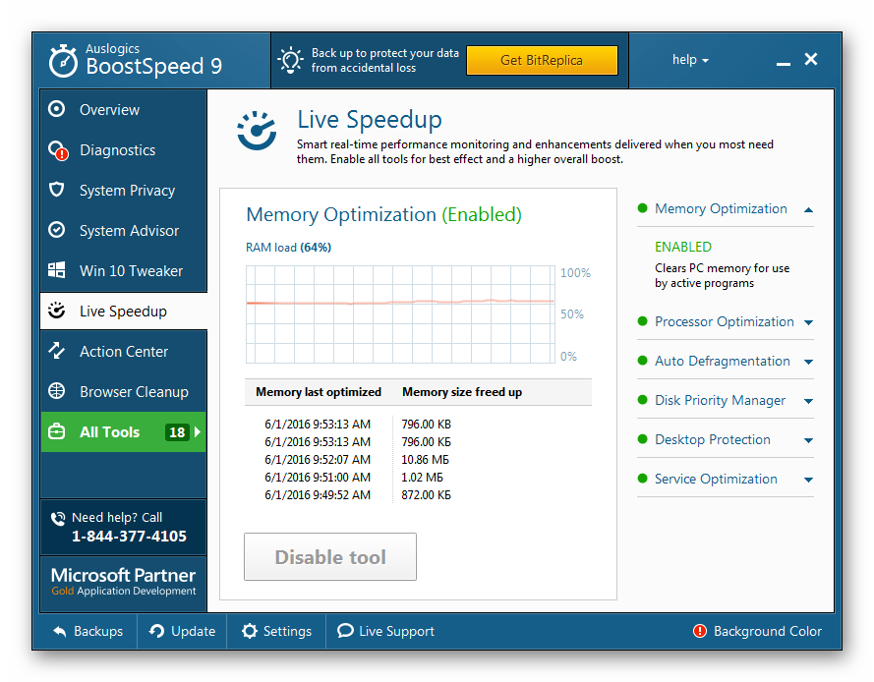Disable the Memory Optimization tool
The height and width of the screenshot is (682, 874).
point(329,557)
